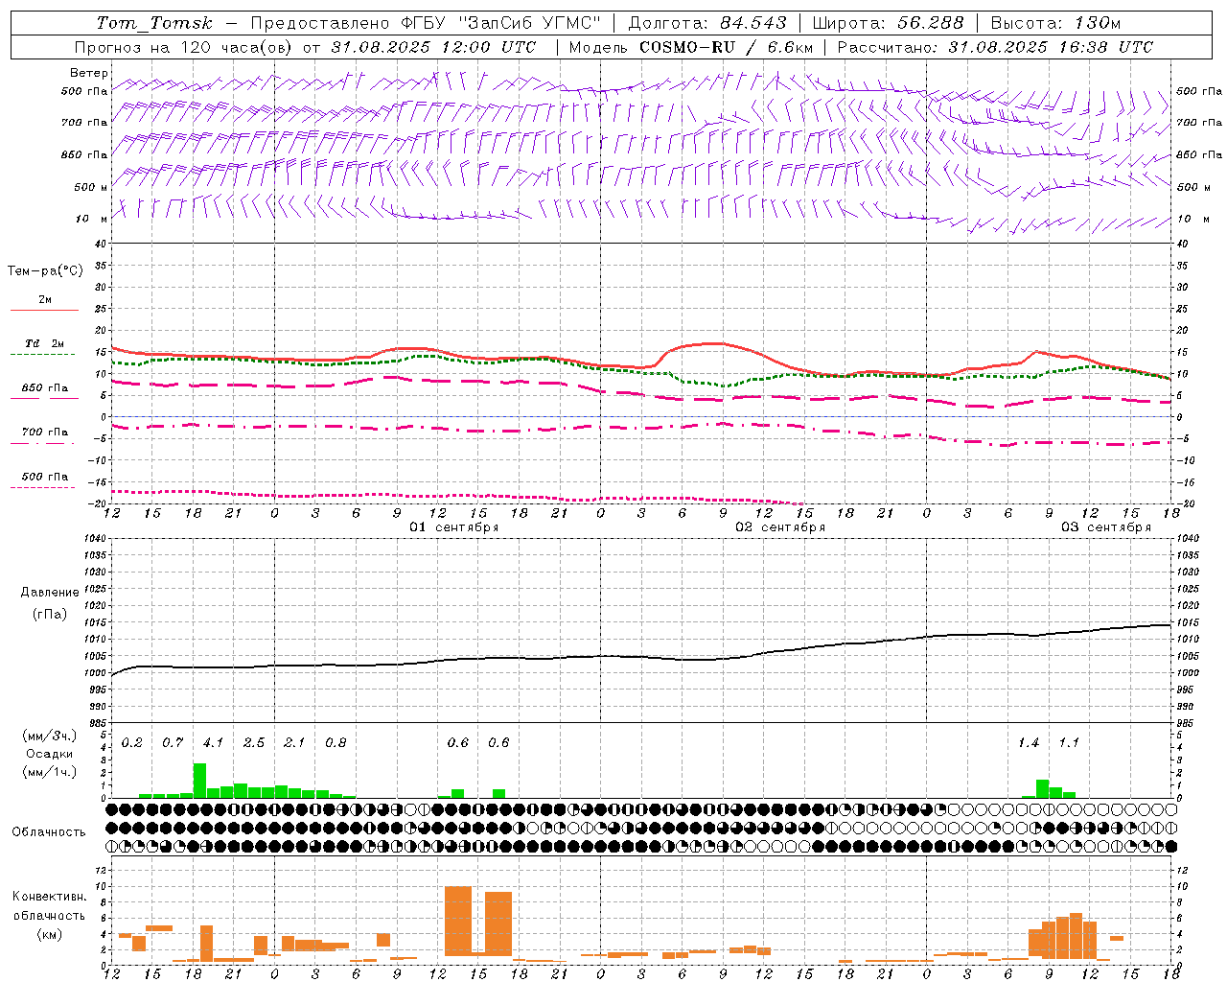Viewport: 1227px width, 982px height.
Task: Click the '2.1' precipitation amount
Action: pyautogui.click(x=294, y=743)
